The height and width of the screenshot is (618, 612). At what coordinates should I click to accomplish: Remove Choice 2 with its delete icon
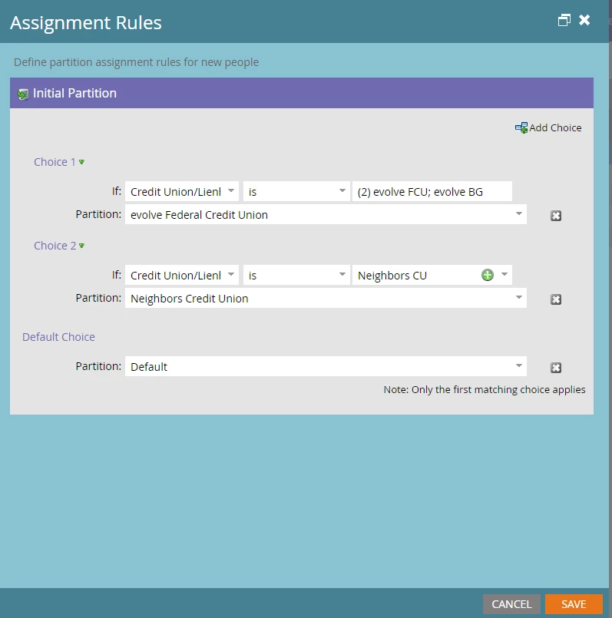tap(556, 299)
